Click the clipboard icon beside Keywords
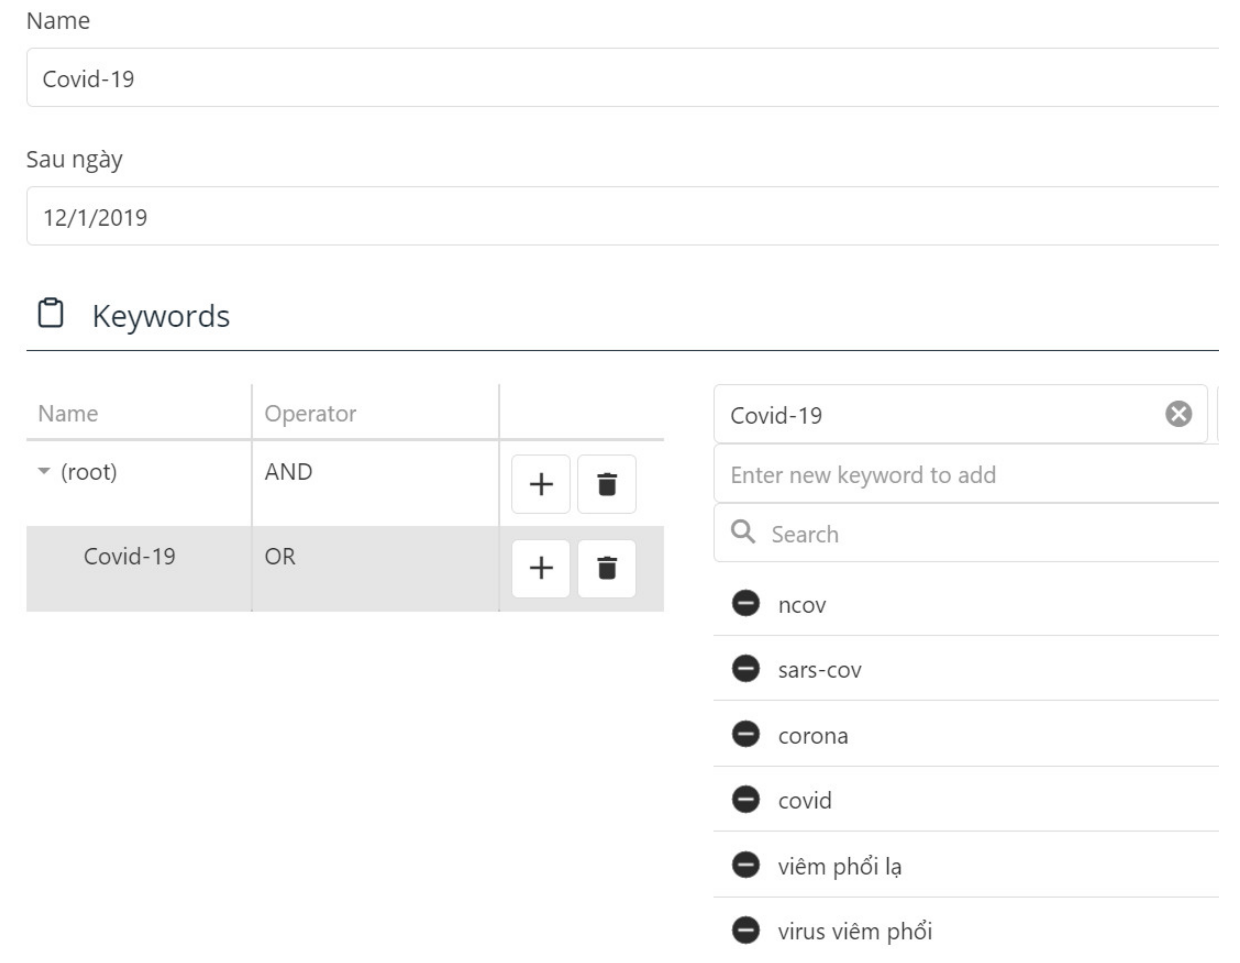The width and height of the screenshot is (1240, 963). pos(50,313)
